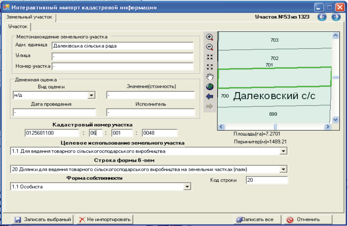Click the map's vertical scrollbar down arrow
Viewport: 348px width, 226px height.
tap(335, 119)
